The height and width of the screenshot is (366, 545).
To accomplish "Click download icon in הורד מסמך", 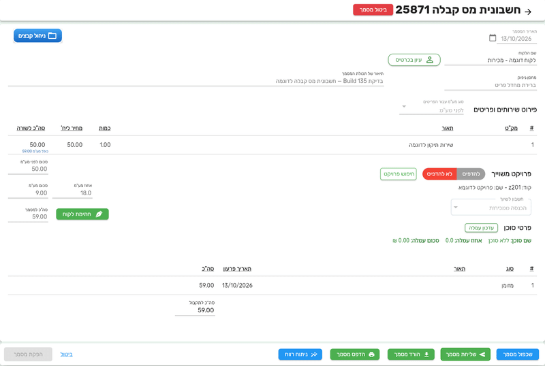I will point(426,354).
